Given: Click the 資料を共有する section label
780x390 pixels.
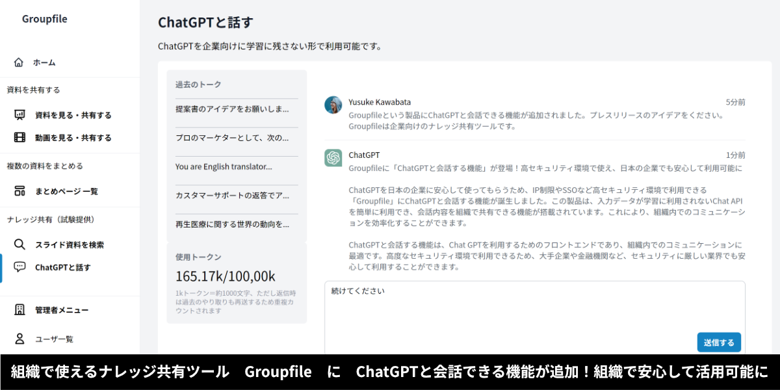Looking at the screenshot, I should point(33,90).
